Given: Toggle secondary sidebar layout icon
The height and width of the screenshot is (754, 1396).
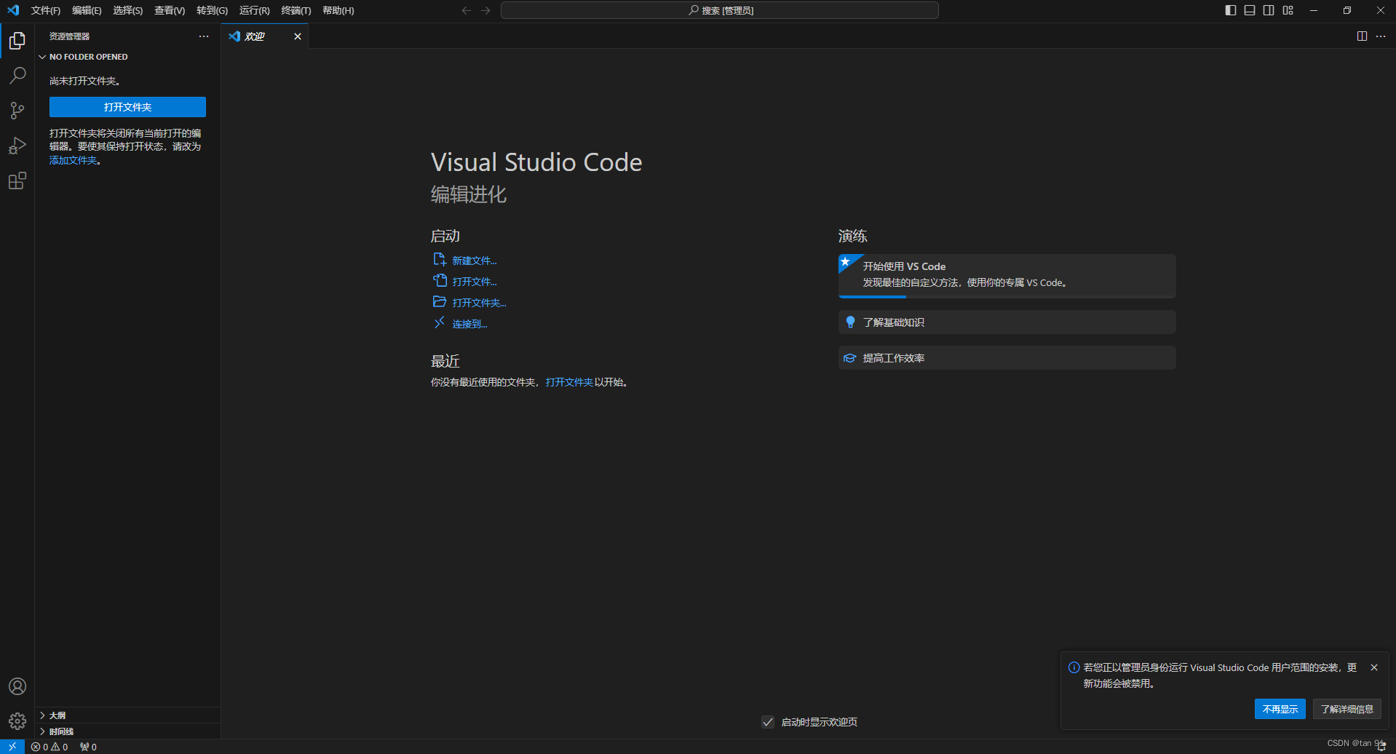Looking at the screenshot, I should coord(1269,10).
